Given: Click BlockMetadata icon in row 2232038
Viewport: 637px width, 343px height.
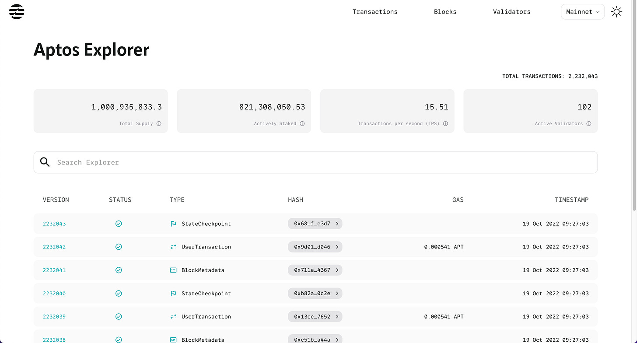Looking at the screenshot, I should (x=173, y=339).
